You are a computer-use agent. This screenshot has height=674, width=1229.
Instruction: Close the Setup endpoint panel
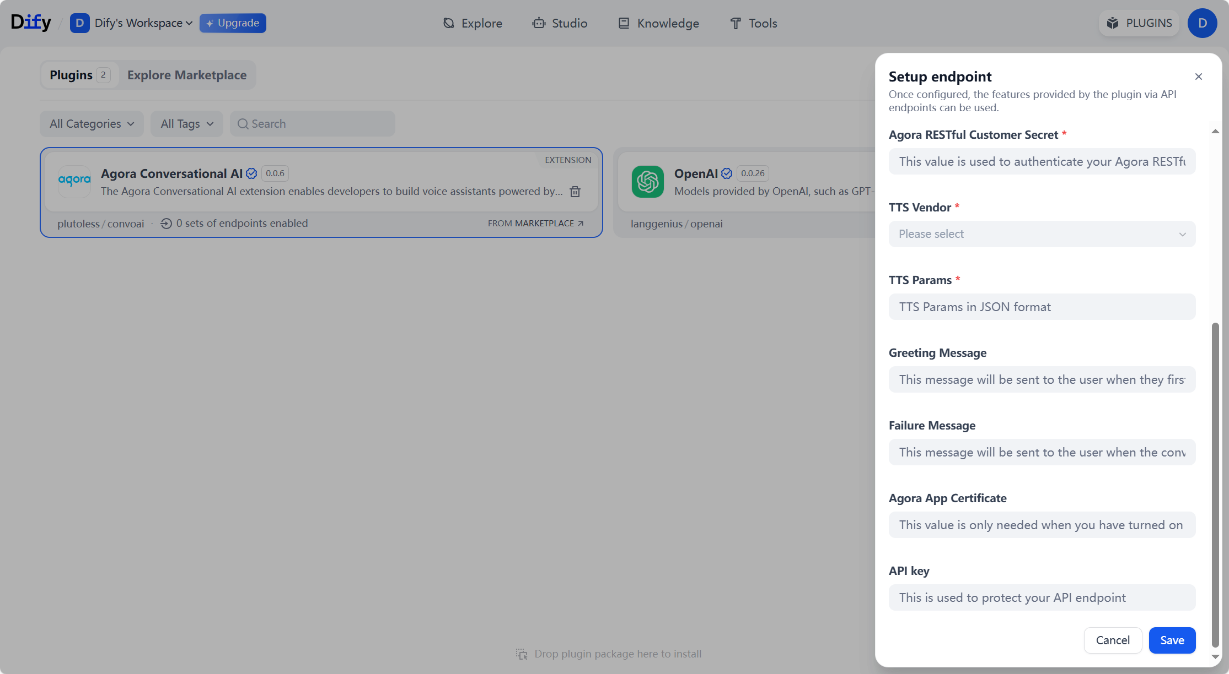coord(1198,77)
